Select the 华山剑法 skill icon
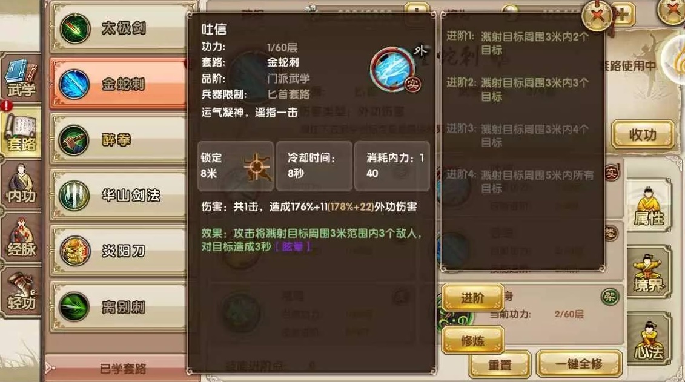The height and width of the screenshot is (382, 685). (x=74, y=195)
